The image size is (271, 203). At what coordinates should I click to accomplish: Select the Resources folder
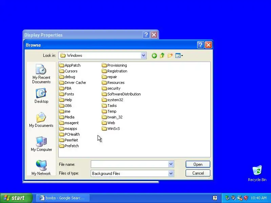[x=113, y=83]
